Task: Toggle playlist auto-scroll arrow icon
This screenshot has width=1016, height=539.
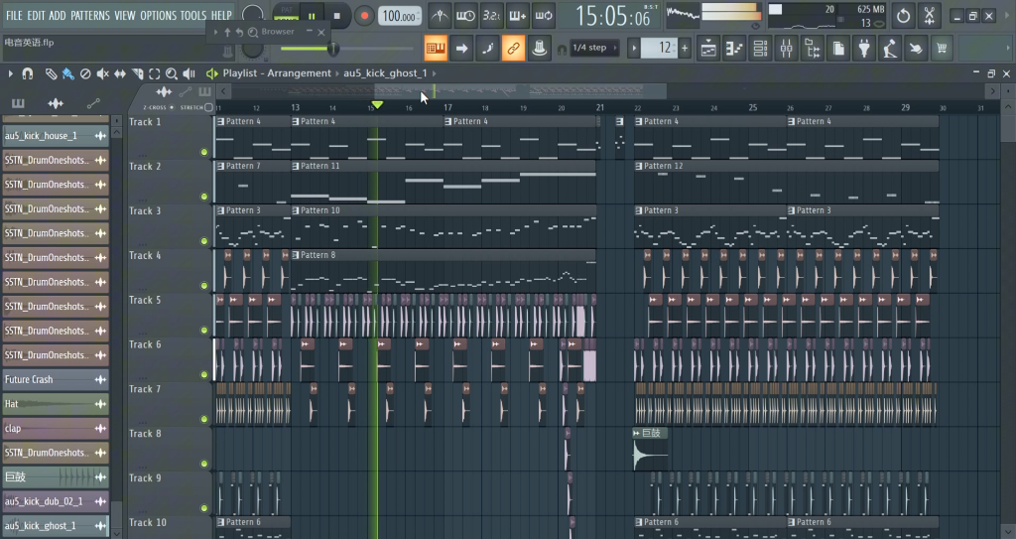Action: 461,48
